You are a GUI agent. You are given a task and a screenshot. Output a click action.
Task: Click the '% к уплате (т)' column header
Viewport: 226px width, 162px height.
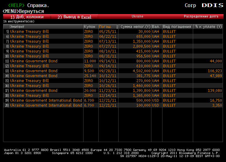(x=208, y=27)
